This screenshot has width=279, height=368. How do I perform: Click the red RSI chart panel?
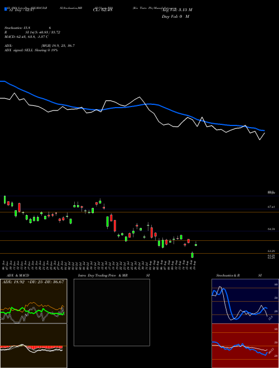click(x=245, y=346)
